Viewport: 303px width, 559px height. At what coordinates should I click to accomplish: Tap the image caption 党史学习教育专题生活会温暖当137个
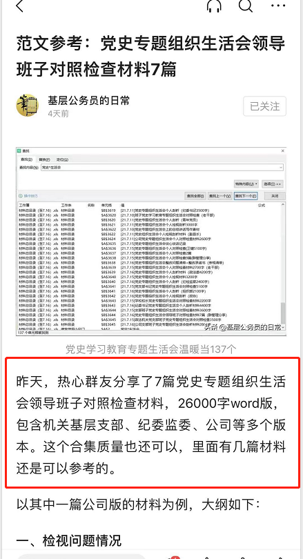(x=150, y=349)
